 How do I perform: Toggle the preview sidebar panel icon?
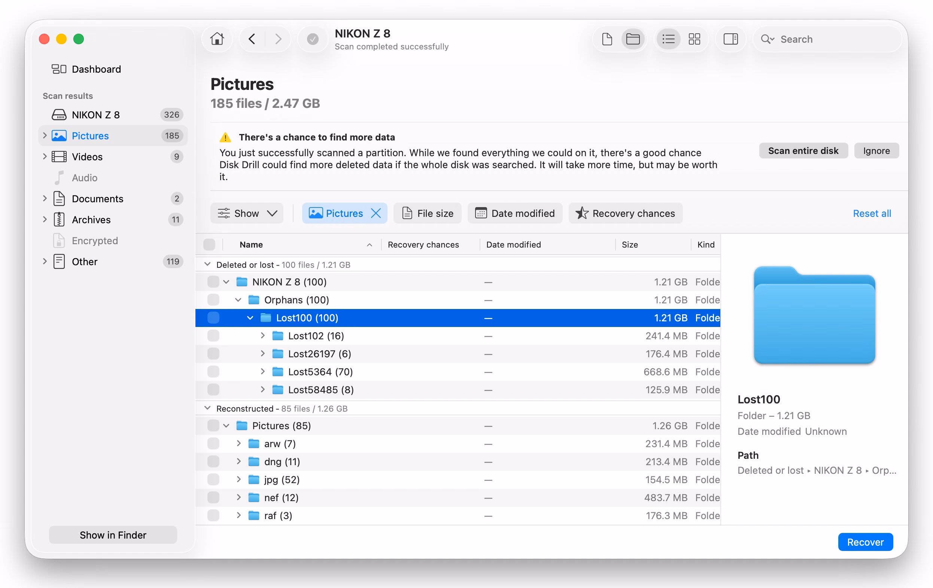[730, 39]
